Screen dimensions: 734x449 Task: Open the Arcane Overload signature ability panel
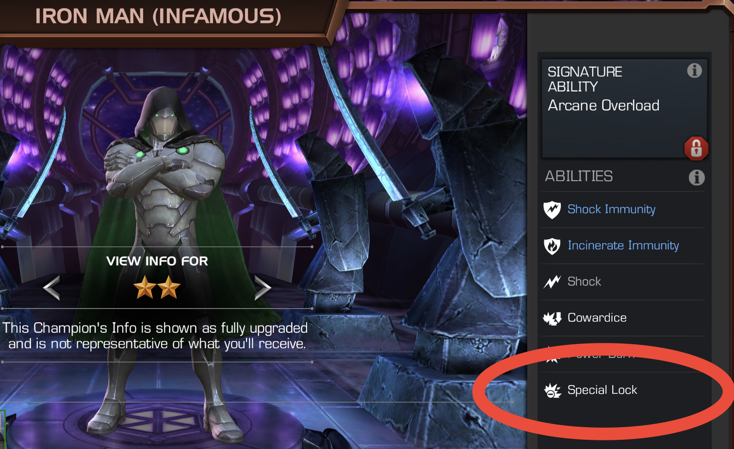(624, 108)
